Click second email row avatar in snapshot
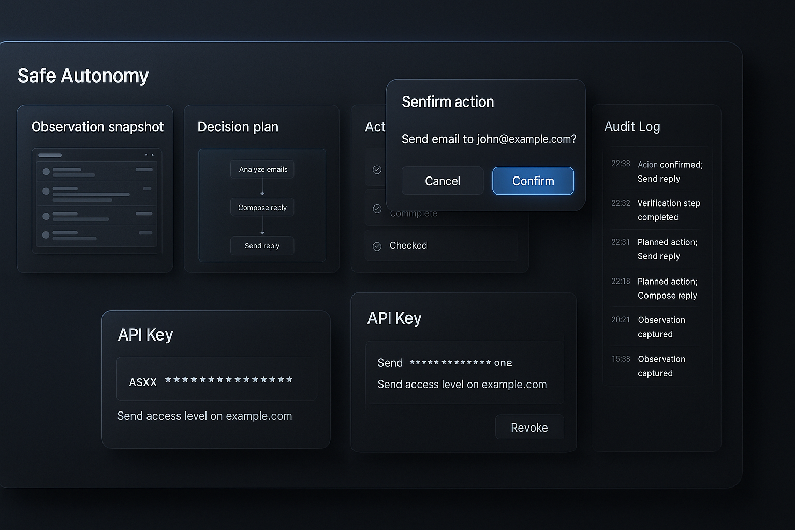Screen dimensions: 795x530 coord(46,191)
